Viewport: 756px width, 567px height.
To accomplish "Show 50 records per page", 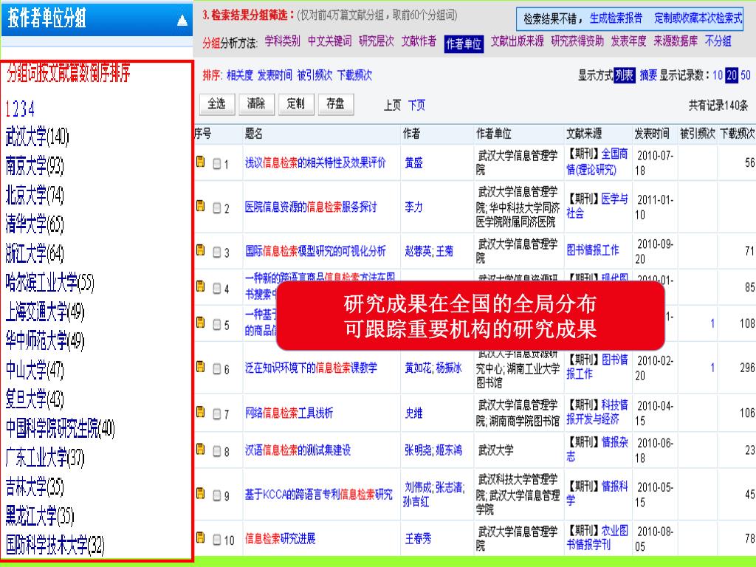I will tap(746, 75).
